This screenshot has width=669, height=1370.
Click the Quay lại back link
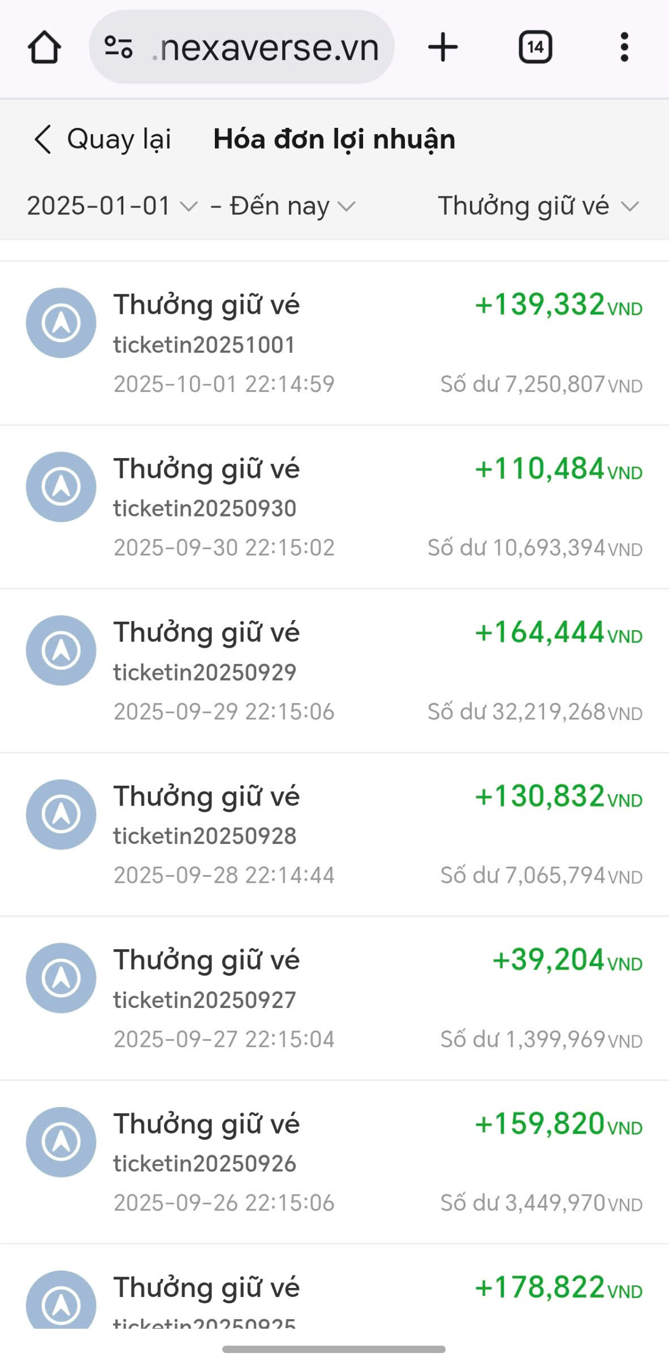click(119, 139)
